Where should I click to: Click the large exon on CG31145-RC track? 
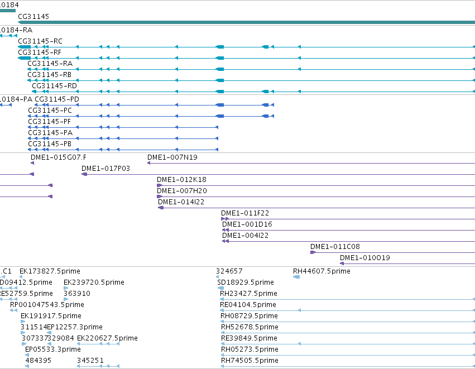tap(25, 47)
